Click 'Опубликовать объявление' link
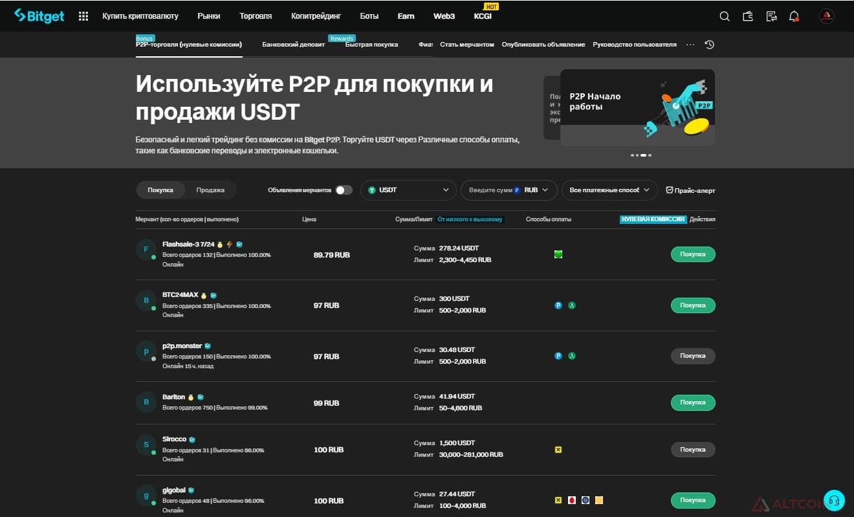Screen dimensions: 854x517 click(543, 45)
